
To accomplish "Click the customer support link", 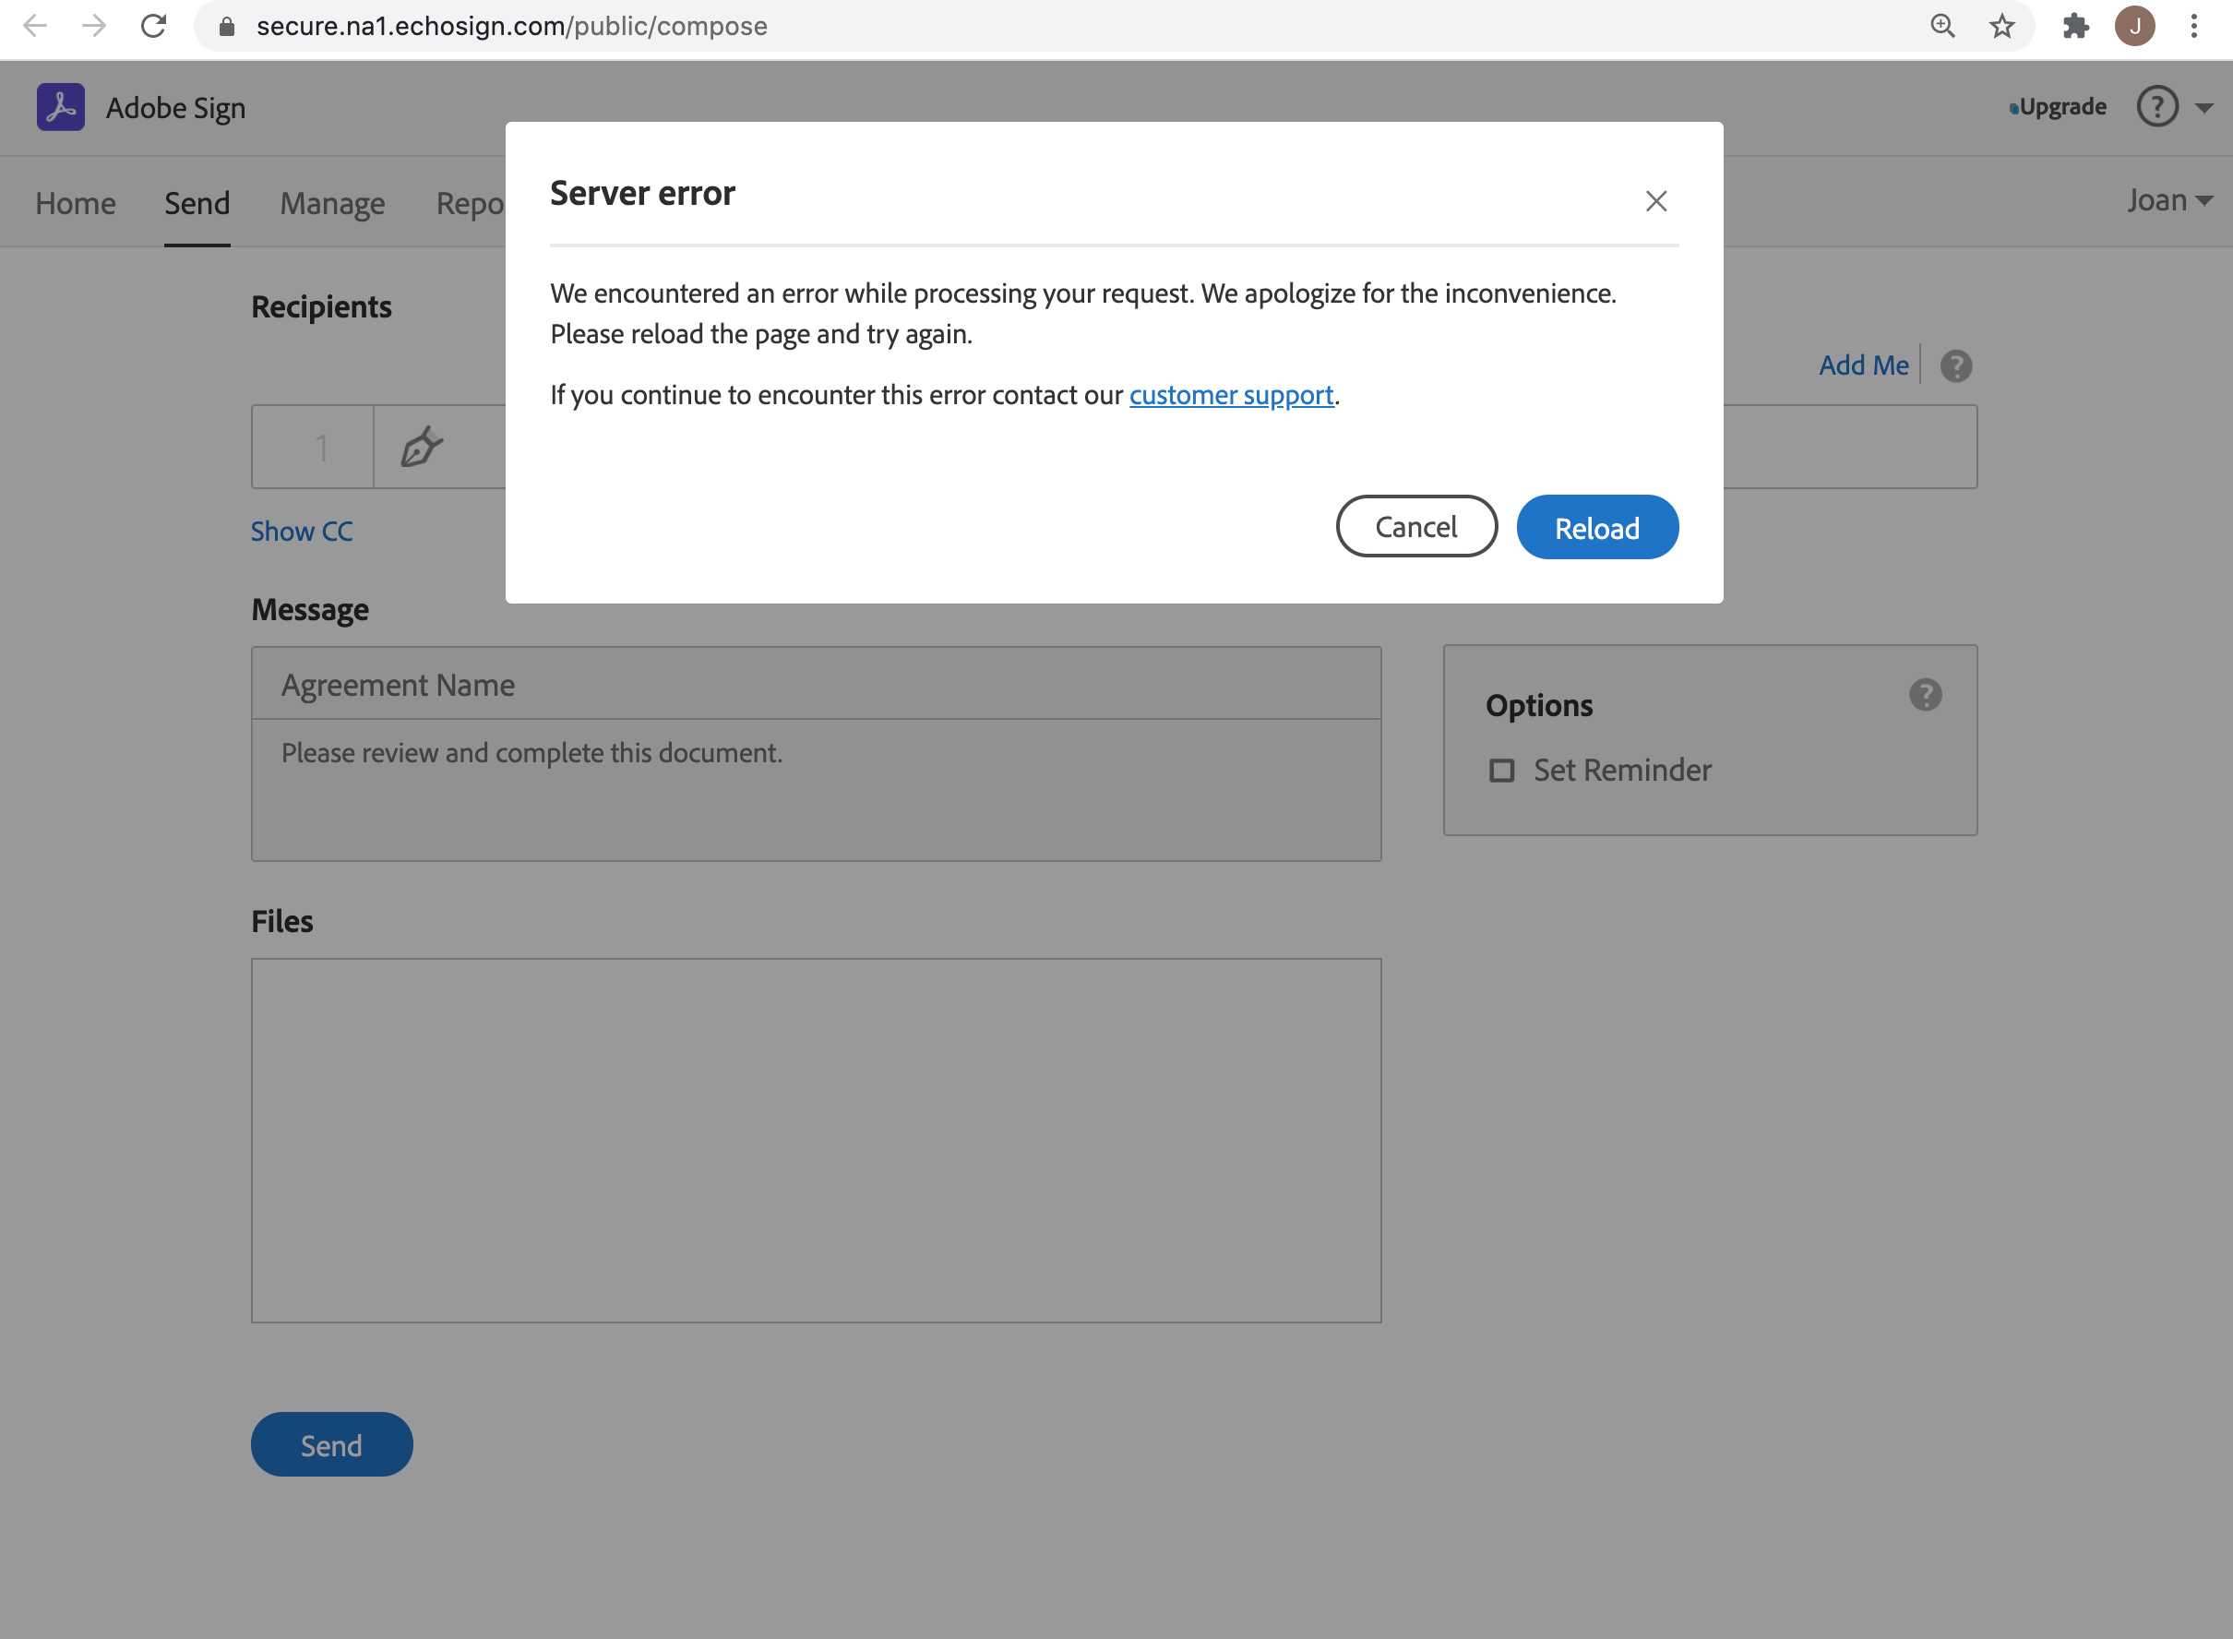I will [x=1230, y=394].
